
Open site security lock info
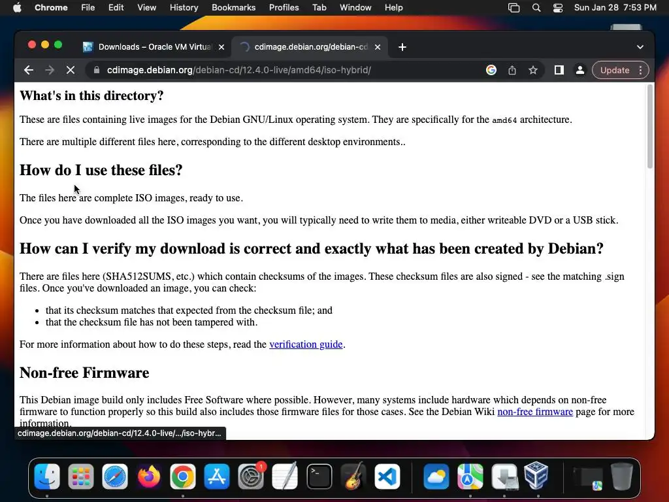pyautogui.click(x=97, y=70)
